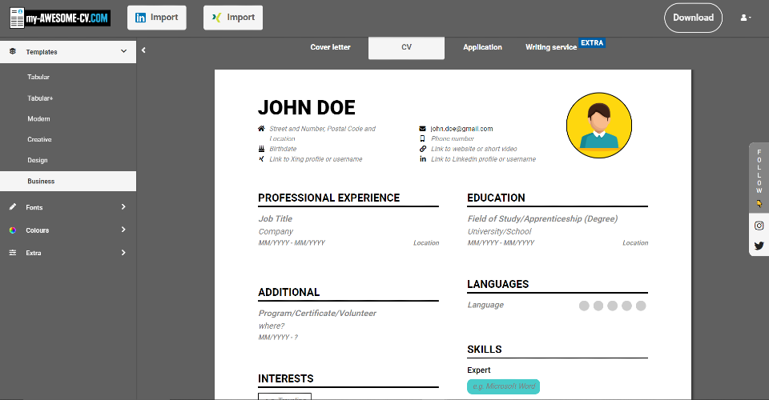The height and width of the screenshot is (400, 769).
Task: Edit the john.doe@gmail.com email field
Action: tap(461, 129)
